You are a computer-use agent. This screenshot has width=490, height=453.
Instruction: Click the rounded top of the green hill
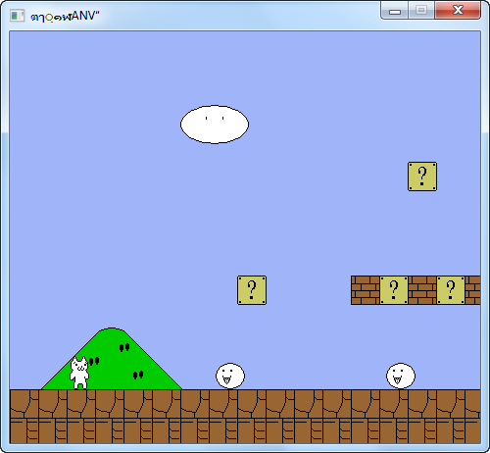(112, 330)
